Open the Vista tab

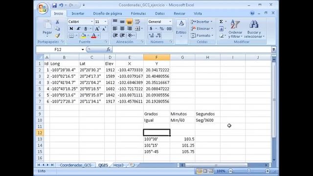198,13
